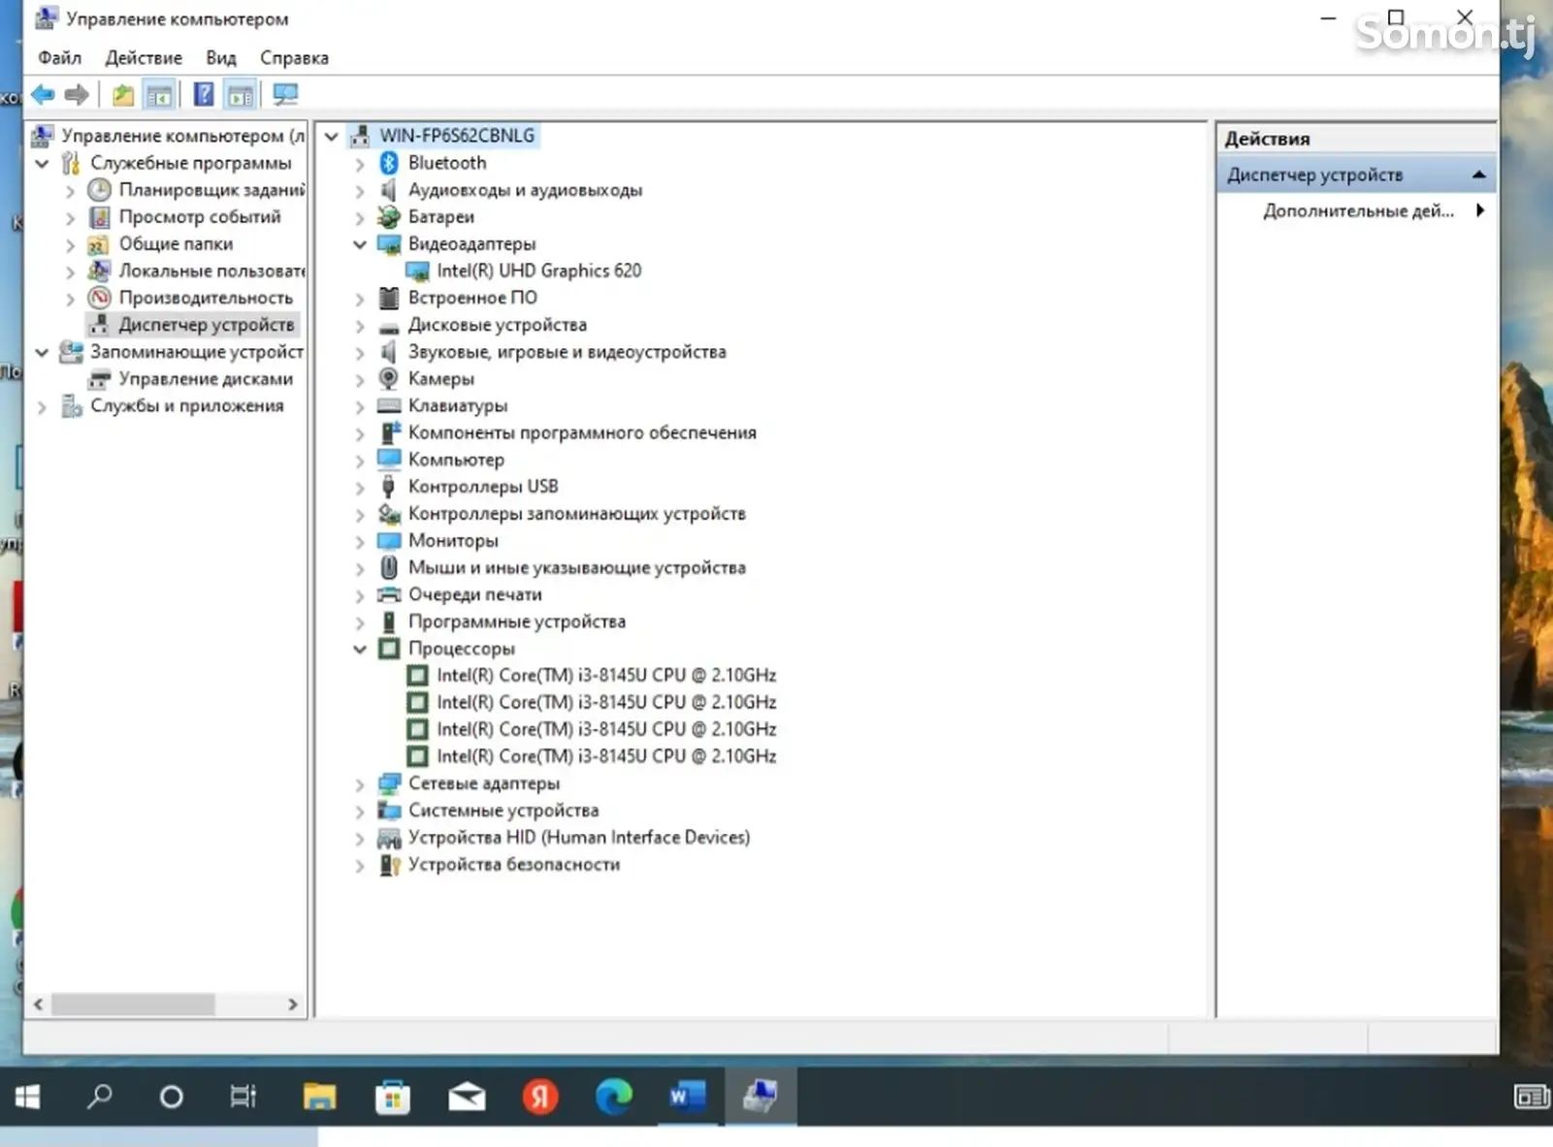
Task: Expand the Bluetooth category
Action: coord(360,164)
